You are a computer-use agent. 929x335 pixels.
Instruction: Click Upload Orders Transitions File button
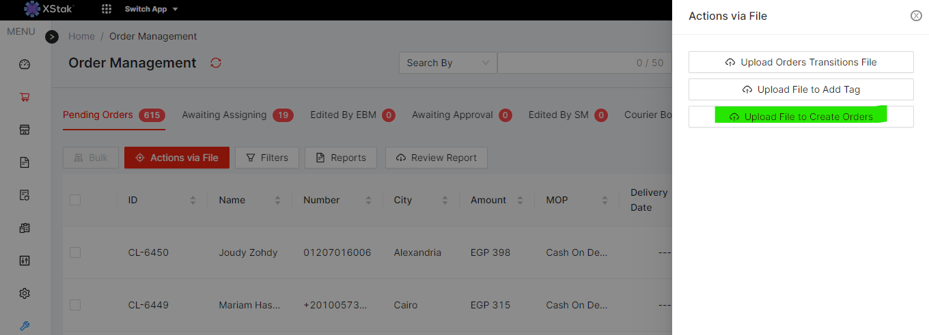[x=801, y=62]
